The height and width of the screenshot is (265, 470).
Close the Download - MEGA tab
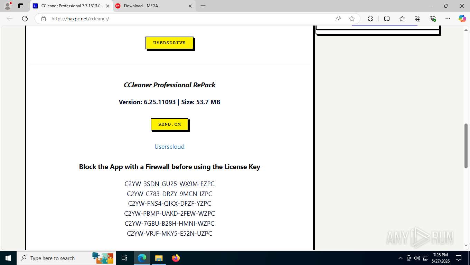[190, 6]
